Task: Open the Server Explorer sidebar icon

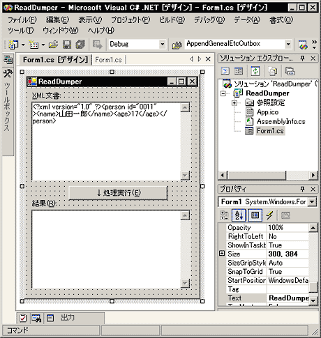Action: point(8,60)
